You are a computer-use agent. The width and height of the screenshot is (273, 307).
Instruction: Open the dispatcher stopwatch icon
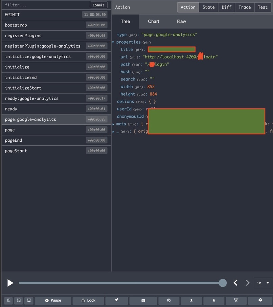169,300
